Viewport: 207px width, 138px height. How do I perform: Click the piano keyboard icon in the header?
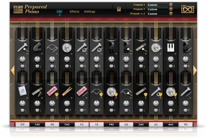(119, 9)
